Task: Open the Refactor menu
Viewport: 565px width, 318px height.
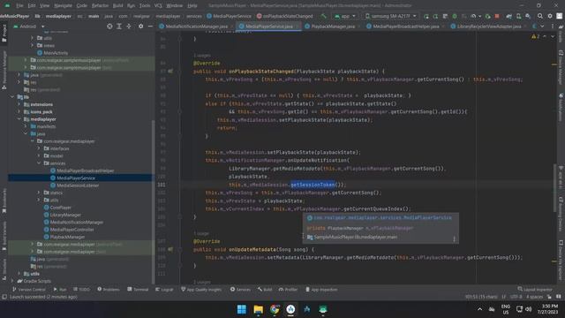Action: pyautogui.click(x=100, y=6)
